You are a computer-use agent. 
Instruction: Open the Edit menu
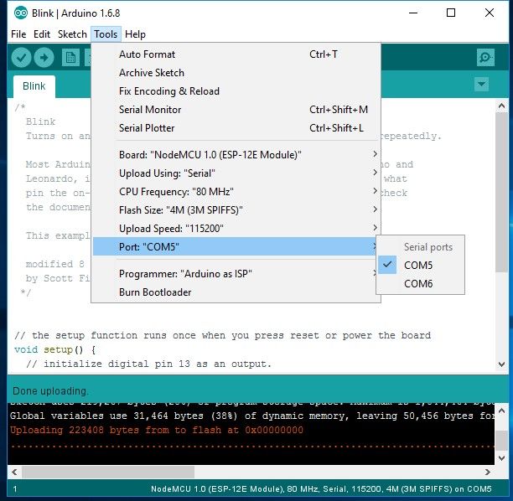pos(42,34)
